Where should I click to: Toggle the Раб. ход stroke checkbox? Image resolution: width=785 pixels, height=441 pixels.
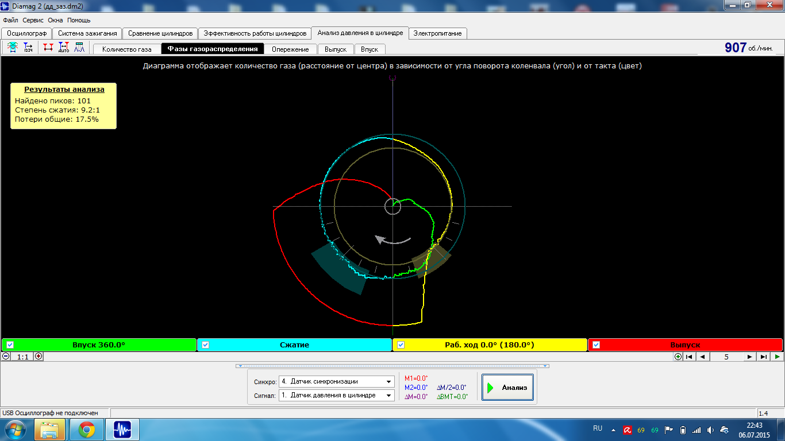(x=401, y=345)
